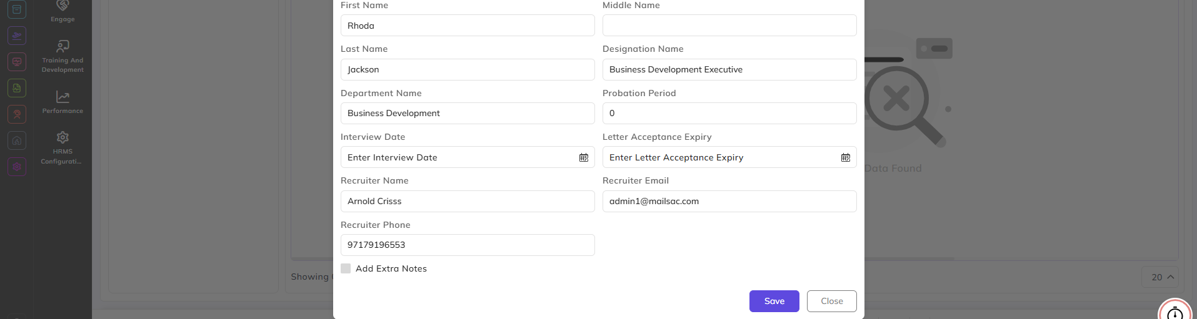Click Letter Acceptance Expiry calendar icon

pyautogui.click(x=846, y=157)
